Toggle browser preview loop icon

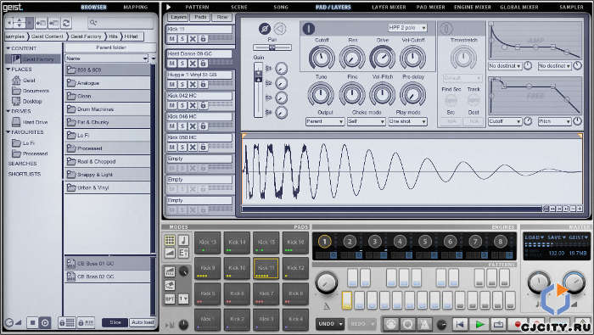tap(45, 322)
